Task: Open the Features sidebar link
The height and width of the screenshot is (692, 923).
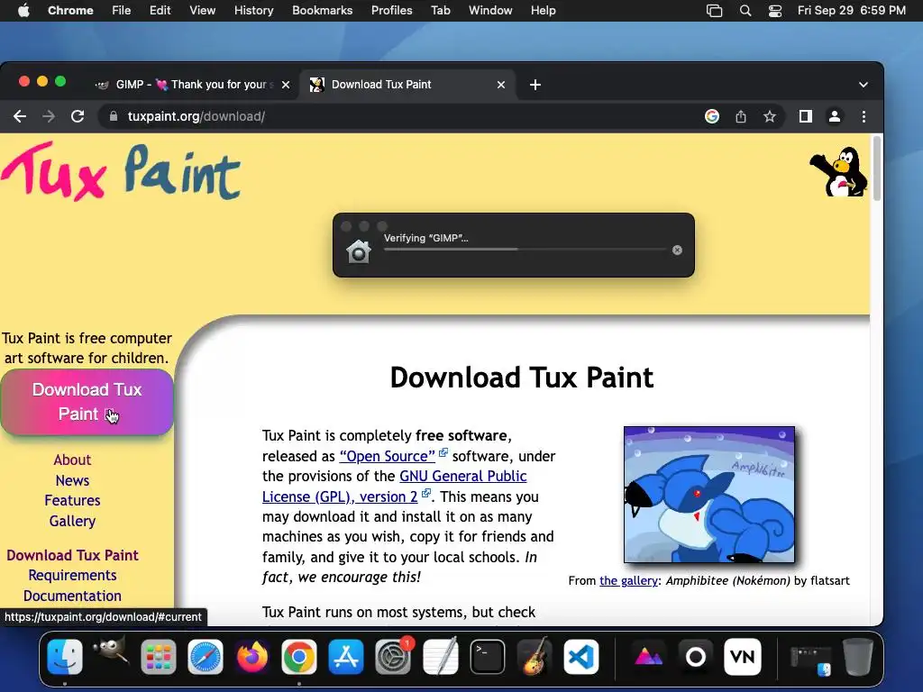Action: click(72, 501)
